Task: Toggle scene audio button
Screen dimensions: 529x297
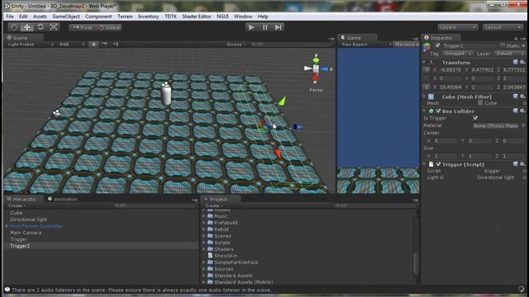Action: (116, 45)
